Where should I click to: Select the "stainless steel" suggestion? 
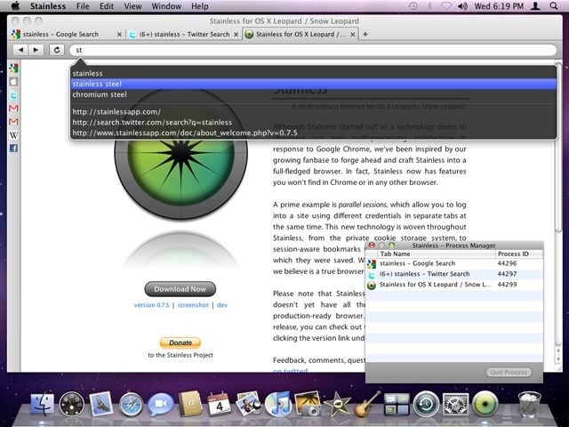314,84
